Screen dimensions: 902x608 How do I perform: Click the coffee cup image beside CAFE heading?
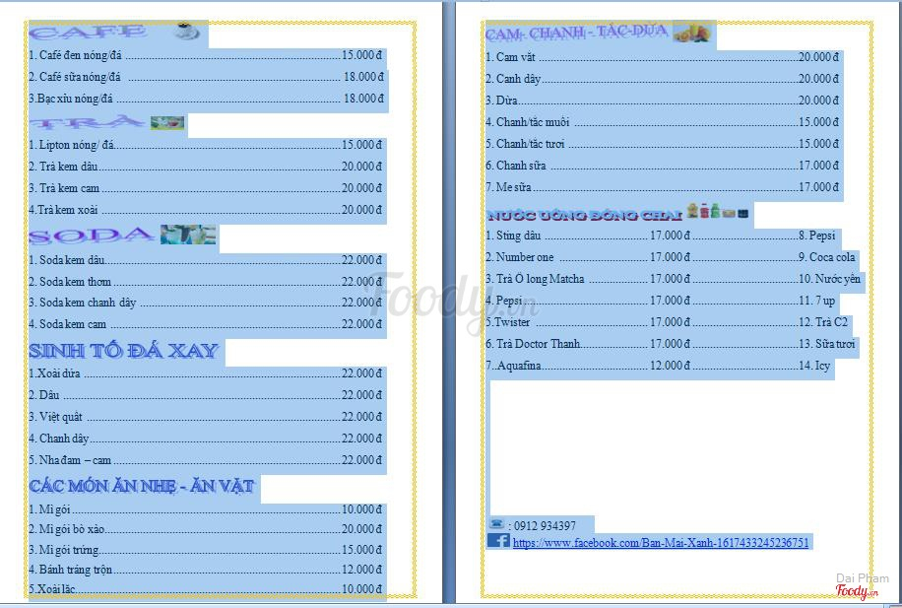187,32
